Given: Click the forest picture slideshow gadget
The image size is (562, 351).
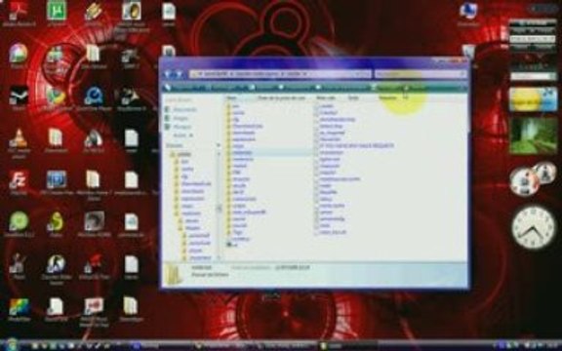Looking at the screenshot, I should point(533,136).
